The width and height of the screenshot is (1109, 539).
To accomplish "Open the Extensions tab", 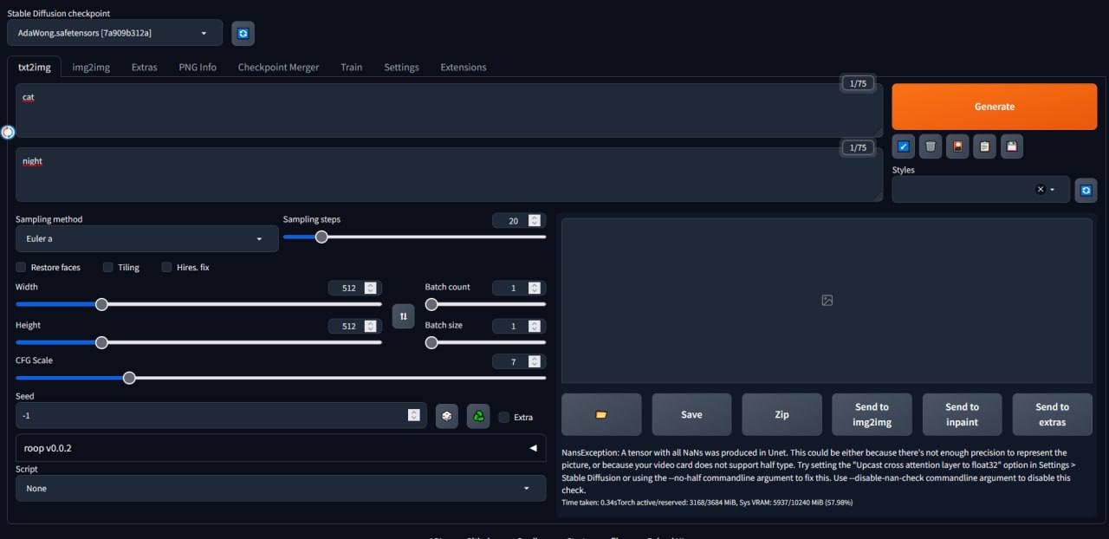I will pyautogui.click(x=463, y=67).
